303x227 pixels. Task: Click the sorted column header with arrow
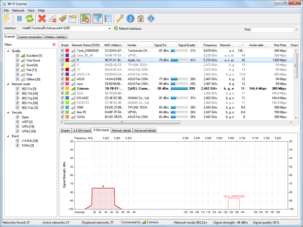[241, 45]
